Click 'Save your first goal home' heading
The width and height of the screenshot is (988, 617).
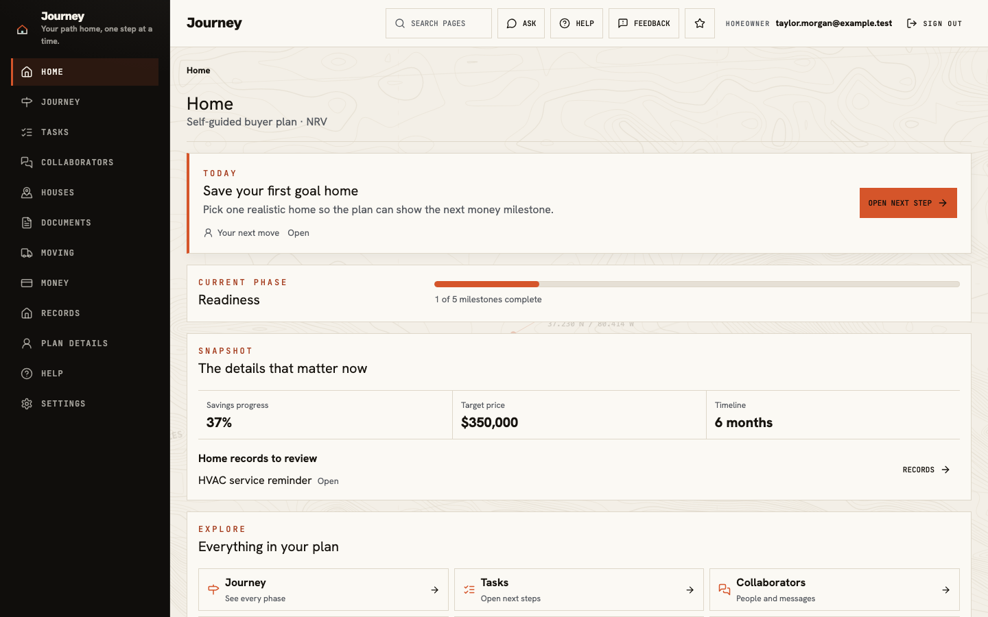281,191
